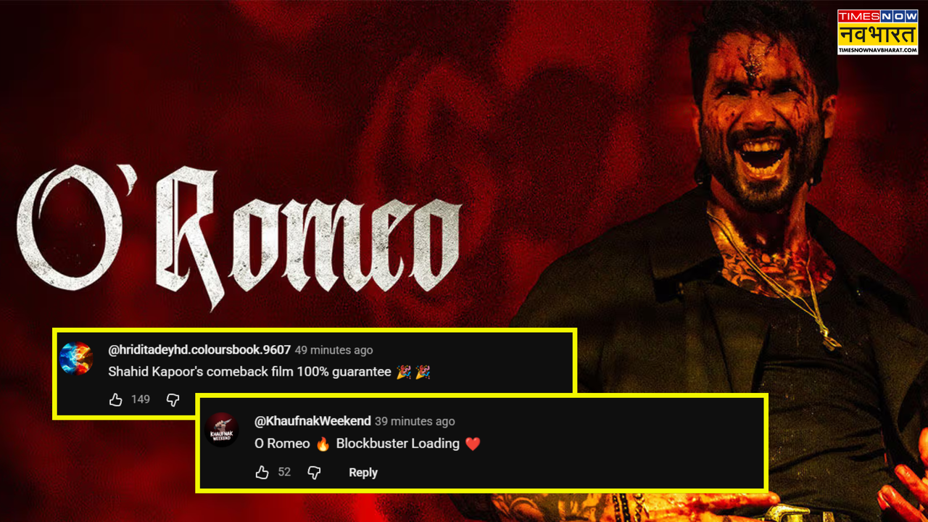928x522 pixels.
Task: Visit the TIMESNOWNAVBHARAT.COM link text
Action: click(x=877, y=50)
